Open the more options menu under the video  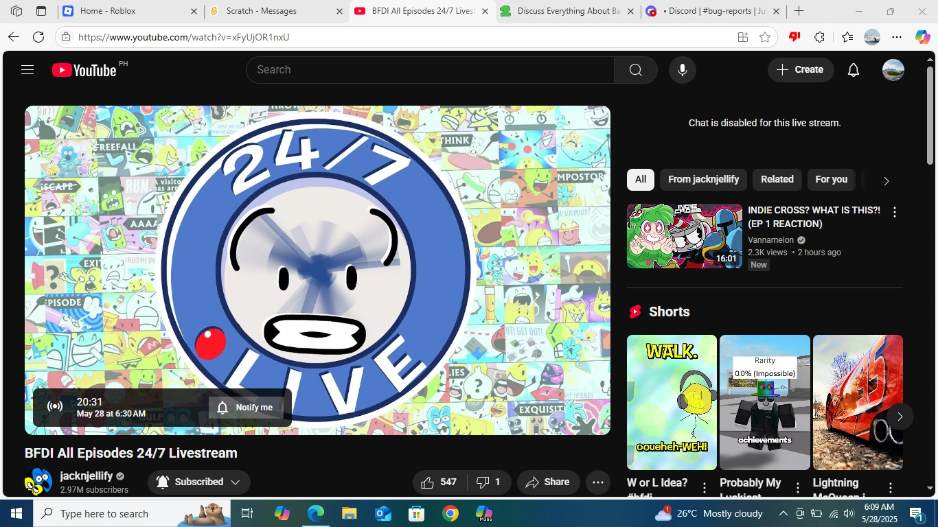(x=597, y=482)
